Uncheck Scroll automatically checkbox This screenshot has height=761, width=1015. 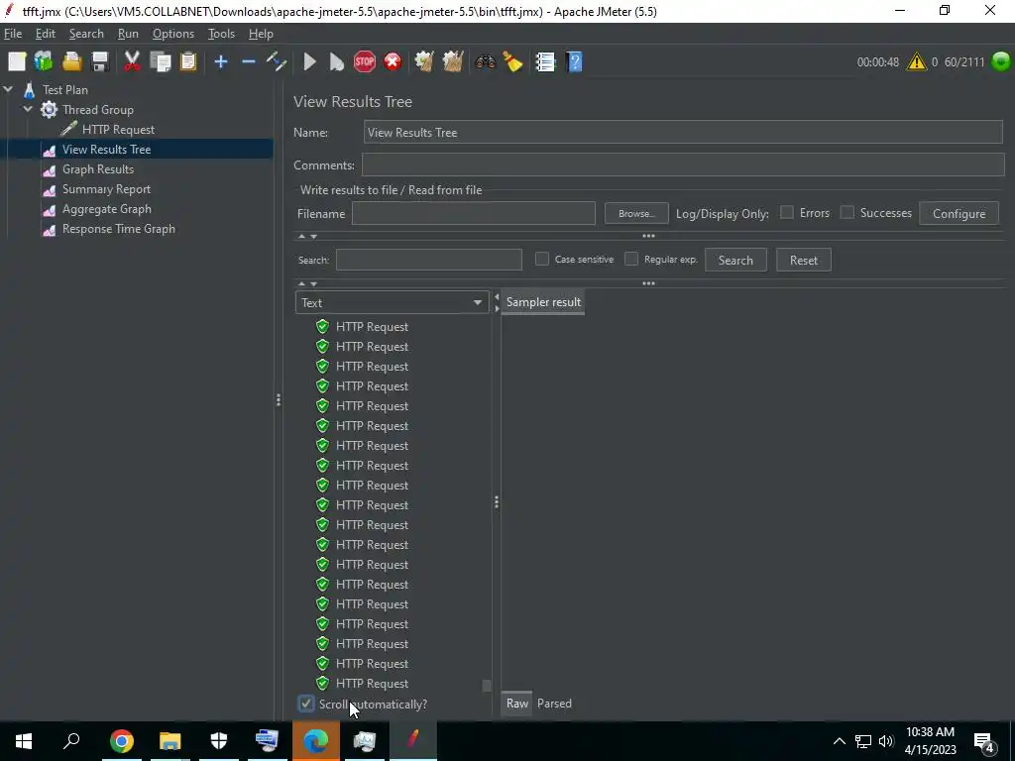point(306,705)
